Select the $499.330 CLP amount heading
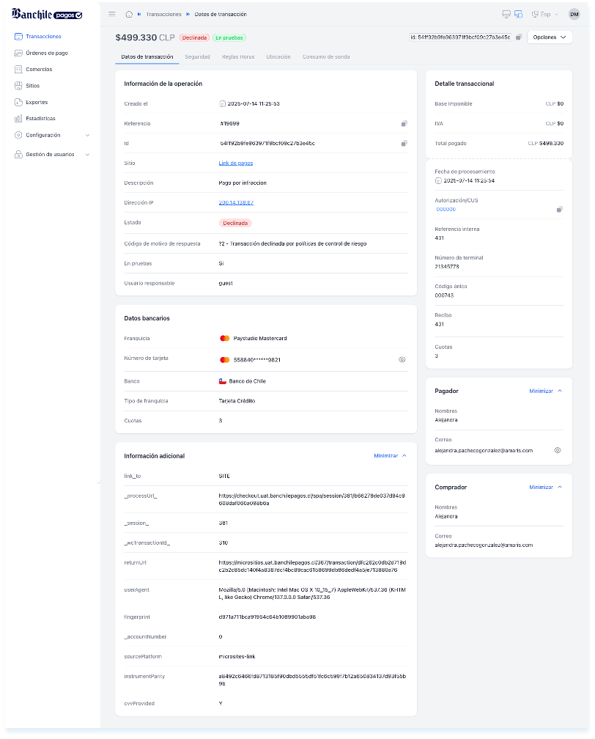Screen dimensions: 595x739 click(145, 37)
